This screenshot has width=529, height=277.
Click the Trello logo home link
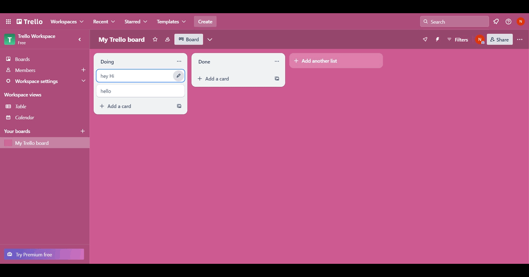click(30, 22)
